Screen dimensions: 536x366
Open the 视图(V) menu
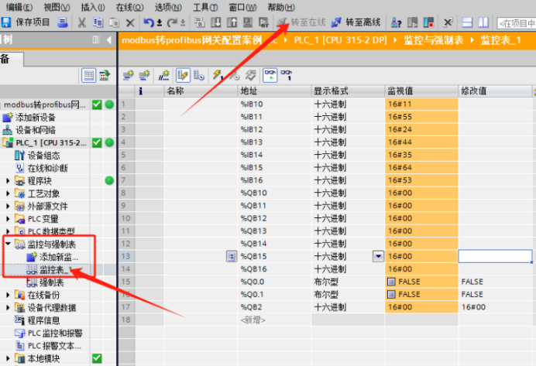[57, 7]
